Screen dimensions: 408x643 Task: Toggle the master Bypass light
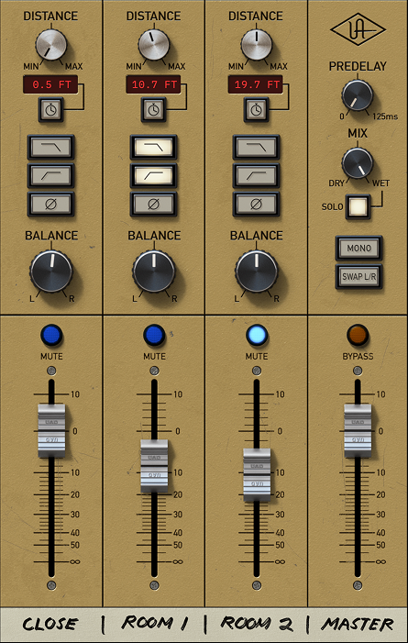tap(358, 336)
